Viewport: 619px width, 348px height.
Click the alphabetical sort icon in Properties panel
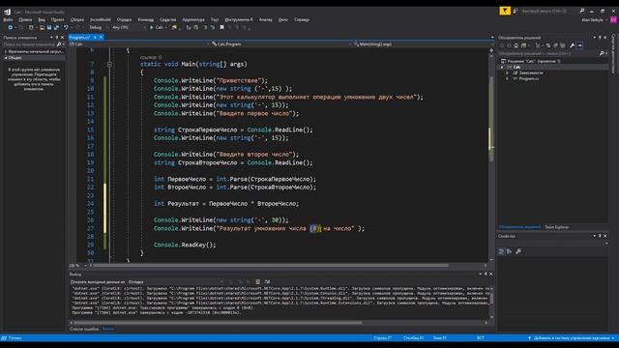click(x=510, y=251)
